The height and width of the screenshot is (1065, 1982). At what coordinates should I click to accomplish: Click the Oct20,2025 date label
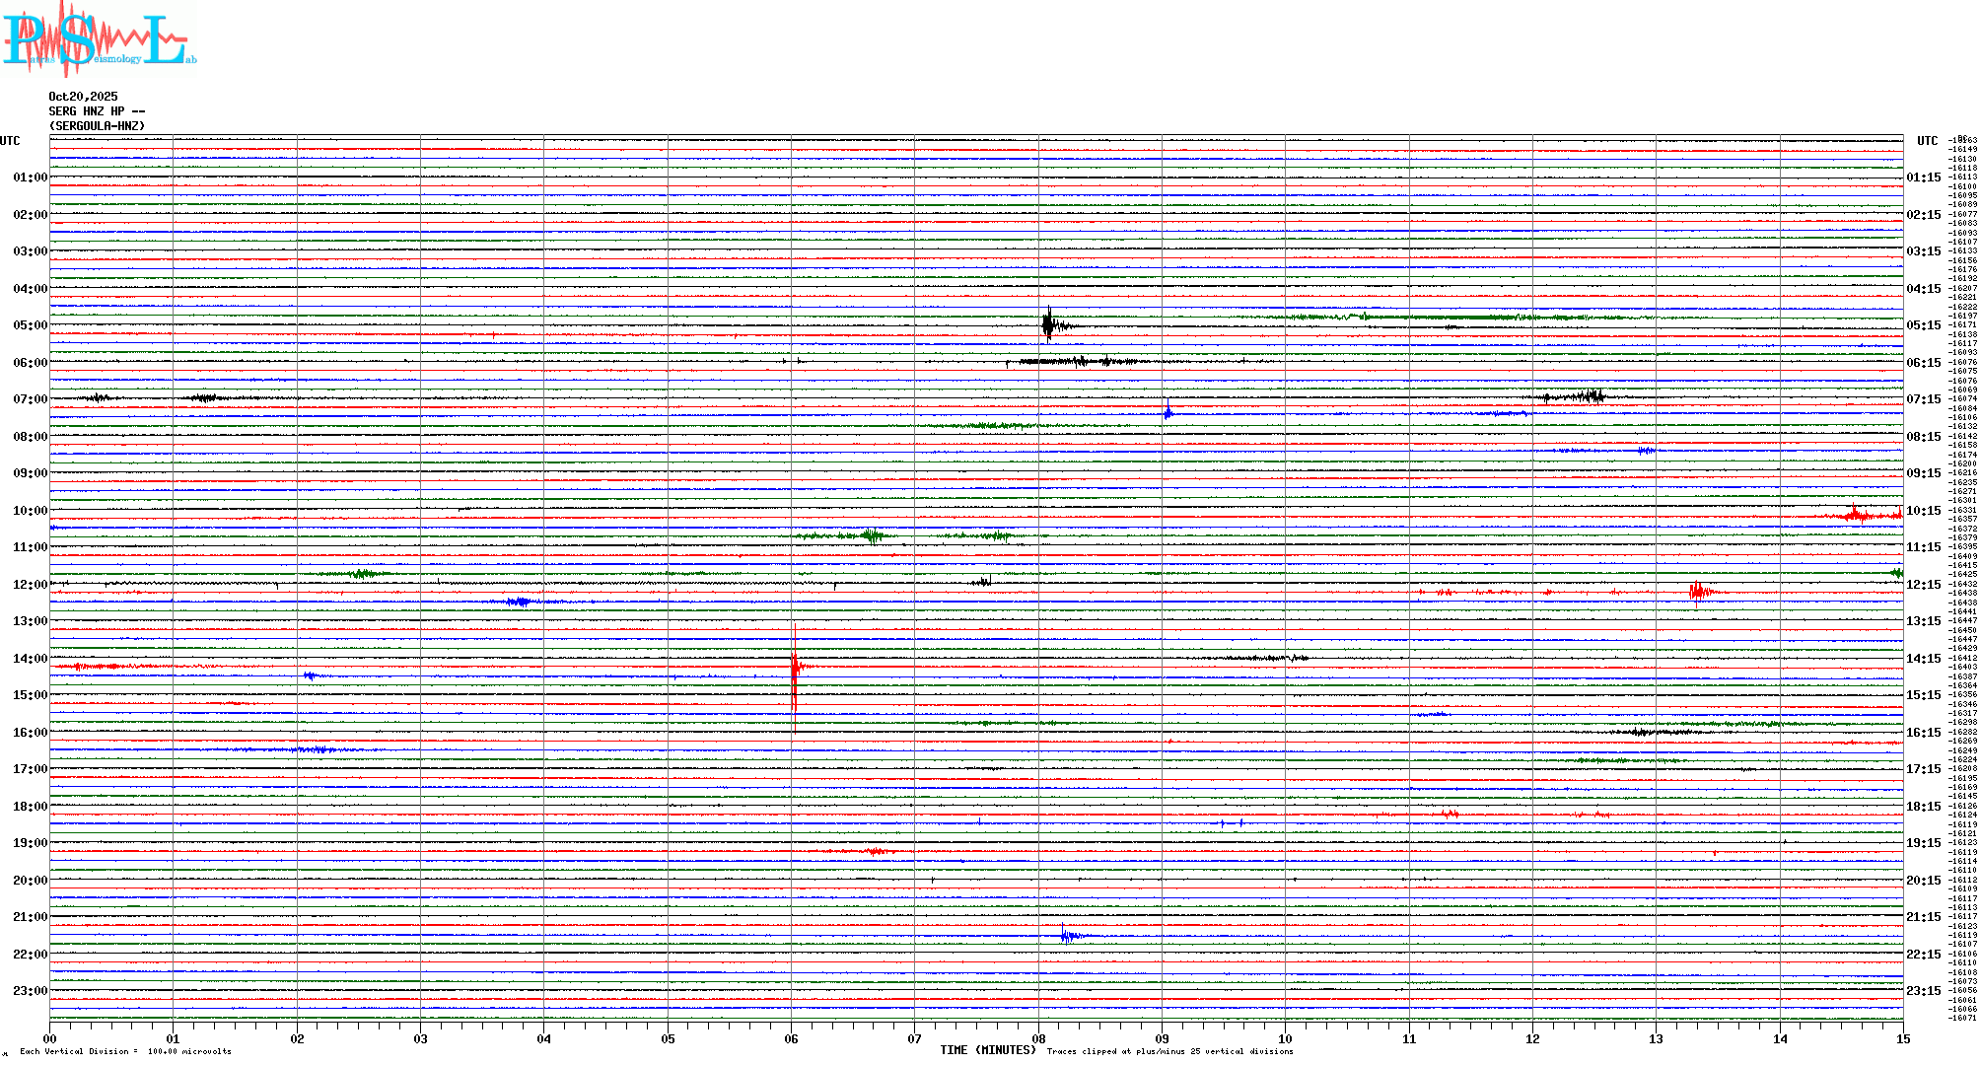tap(83, 97)
